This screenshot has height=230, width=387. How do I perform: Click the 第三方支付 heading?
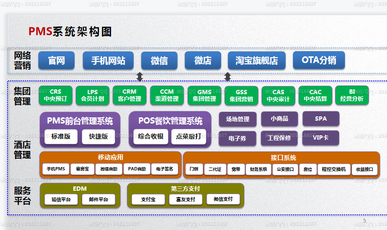(x=185, y=189)
